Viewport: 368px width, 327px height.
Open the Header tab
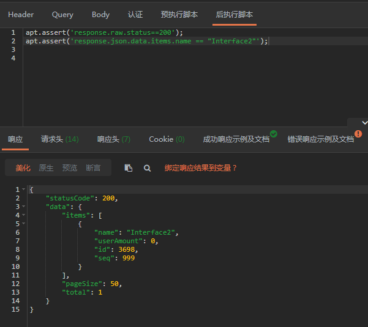coord(21,15)
